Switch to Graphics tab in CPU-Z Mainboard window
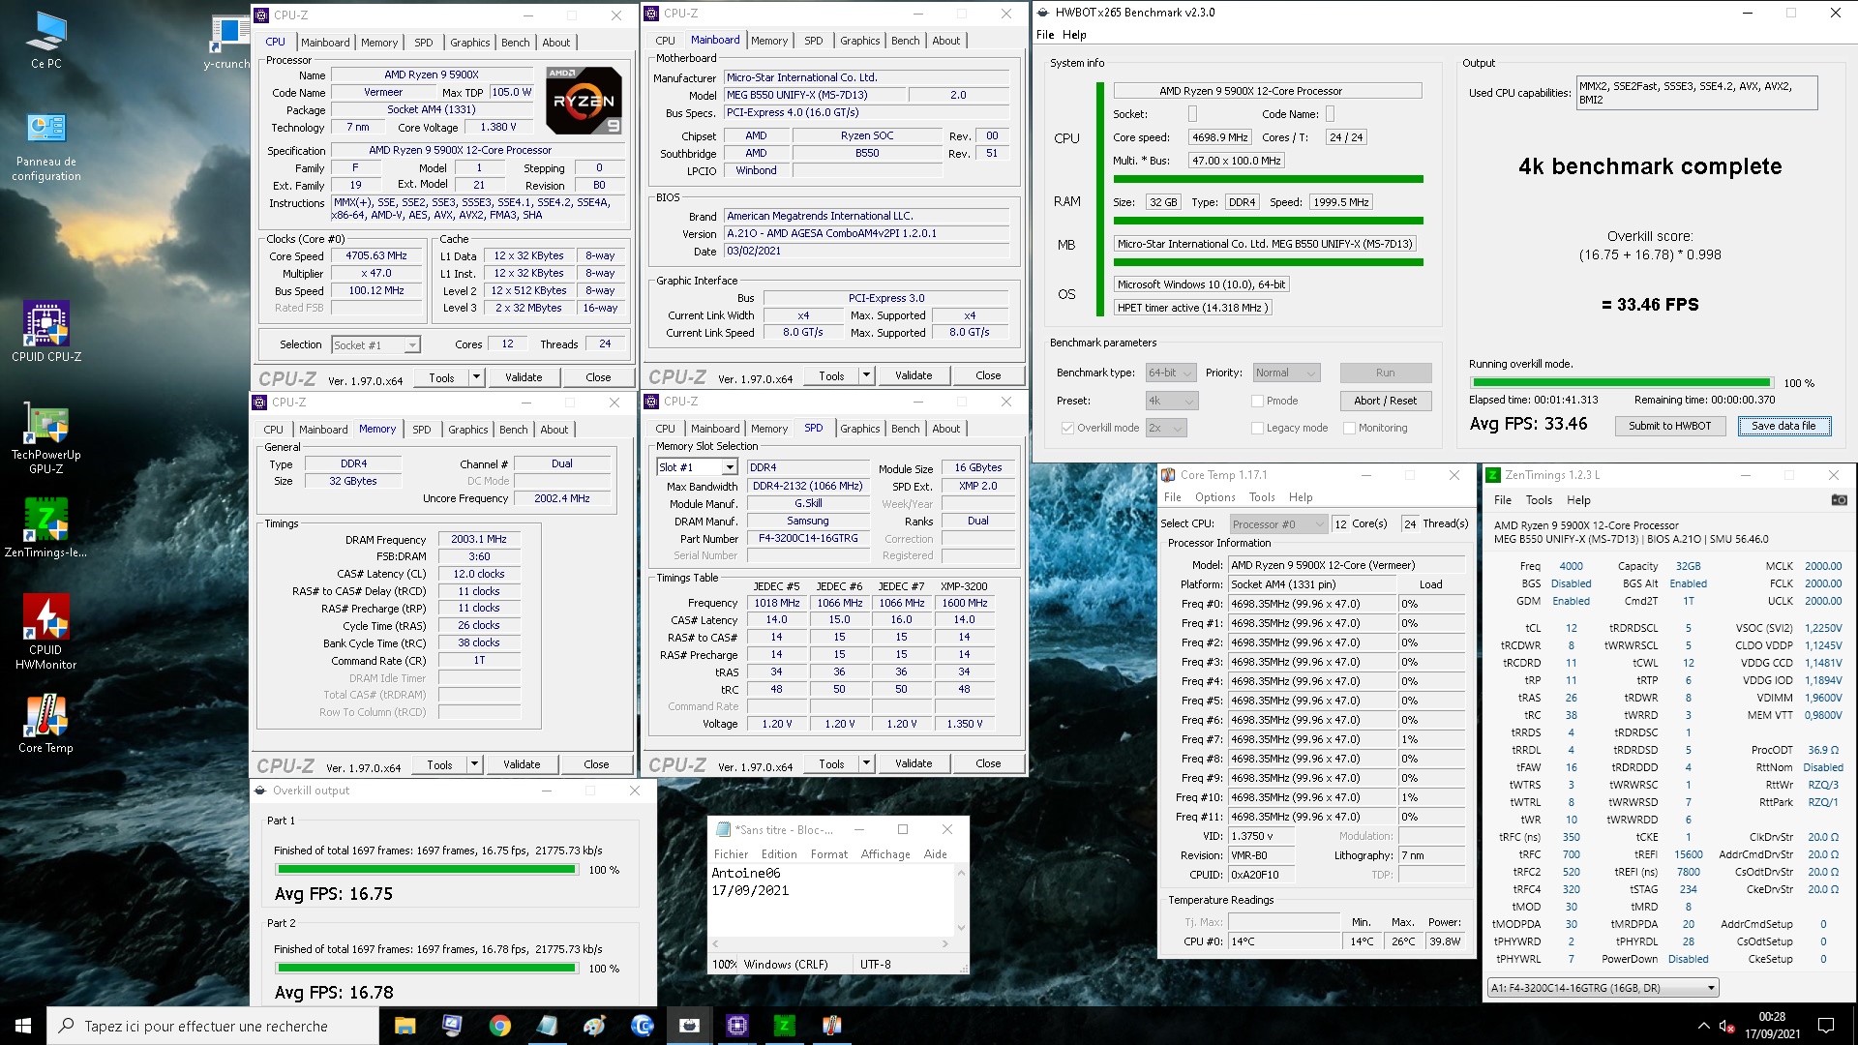Viewport: 1858px width, 1045px height. (x=859, y=41)
